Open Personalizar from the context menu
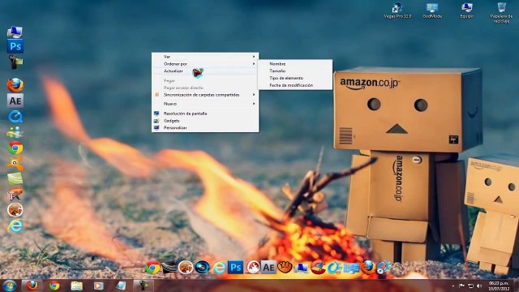 pos(205,128)
